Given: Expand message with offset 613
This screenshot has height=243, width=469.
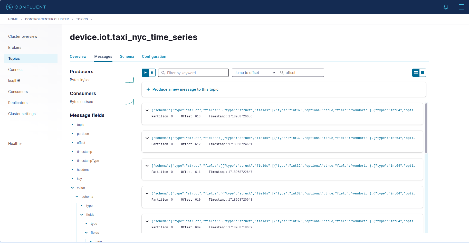Looking at the screenshot, I should 147,110.
